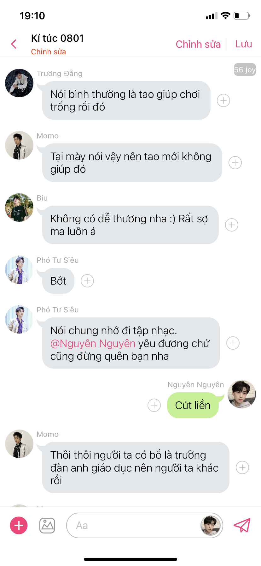This screenshot has width=261, height=566.
Task: Tap the @Nguyên Nguyên mention
Action: pos(93,343)
